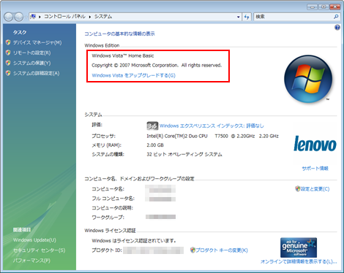Click the lenovo logo image

point(315,144)
